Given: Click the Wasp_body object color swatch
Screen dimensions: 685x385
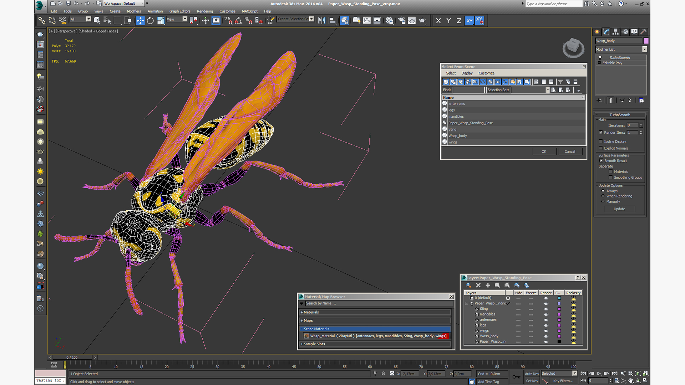Looking at the screenshot, I should (x=646, y=41).
